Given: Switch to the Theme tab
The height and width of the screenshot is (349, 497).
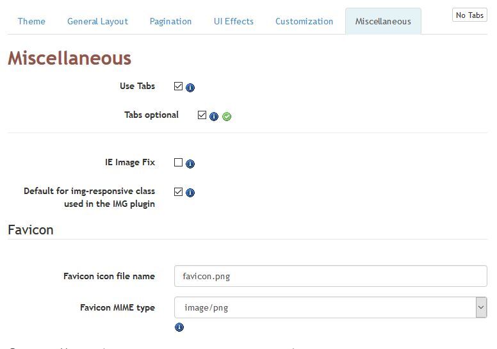Looking at the screenshot, I should [31, 21].
